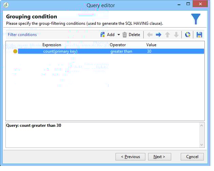Click the Delete trash can icon
Screen dimensions: 214x171
124,35
